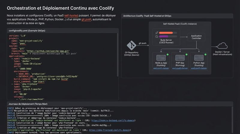Image resolution: width=240 pixels, height=134 pixels.
Task: Click the name: 'php-frontend' YAML line
Action: pyautogui.click(x=25, y=84)
